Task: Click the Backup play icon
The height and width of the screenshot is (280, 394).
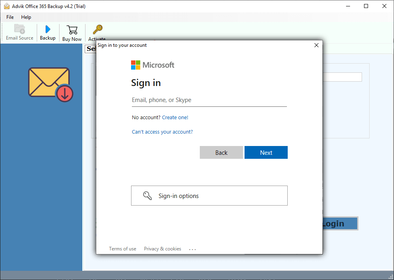Action: point(48,30)
